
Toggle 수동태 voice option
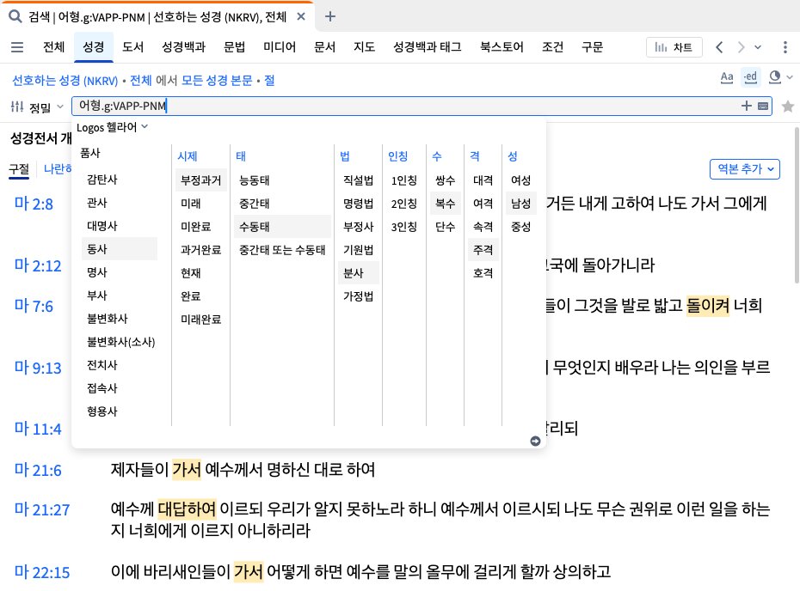(x=283, y=226)
